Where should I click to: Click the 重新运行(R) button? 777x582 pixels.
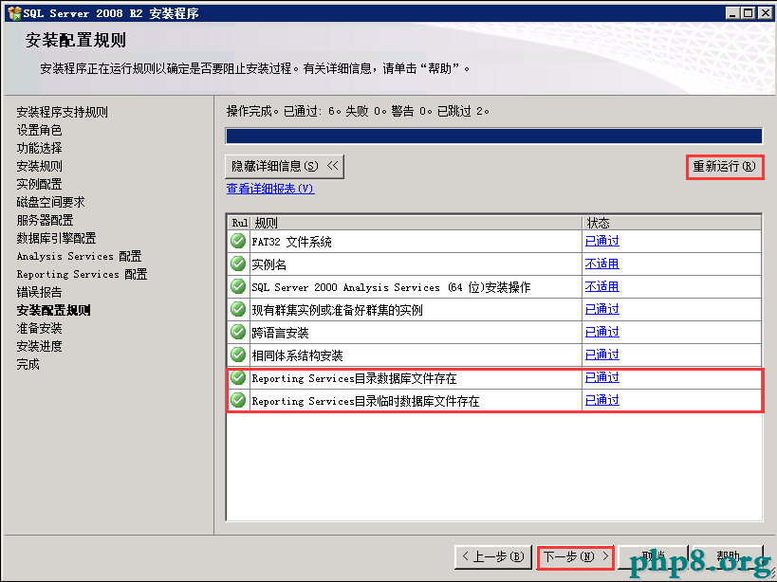pyautogui.click(x=725, y=167)
